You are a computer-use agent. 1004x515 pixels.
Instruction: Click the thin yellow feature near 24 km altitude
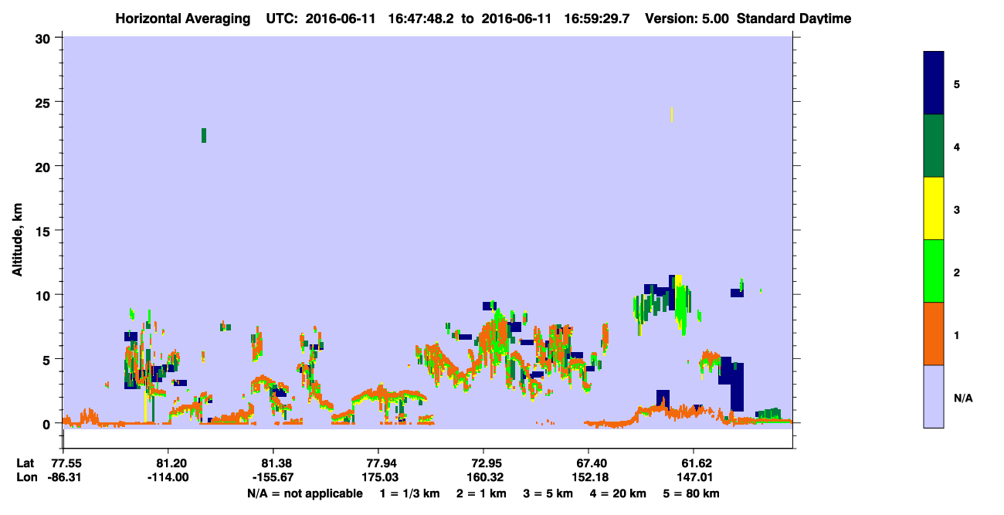point(673,114)
